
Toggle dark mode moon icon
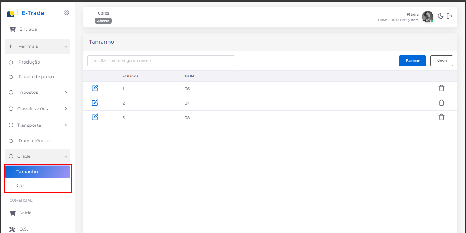coord(441,16)
